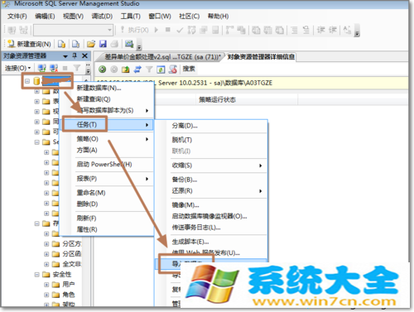Expand the 角色 folder node
Image resolution: width=414 pixels, height=312 pixels.
tap(46, 295)
